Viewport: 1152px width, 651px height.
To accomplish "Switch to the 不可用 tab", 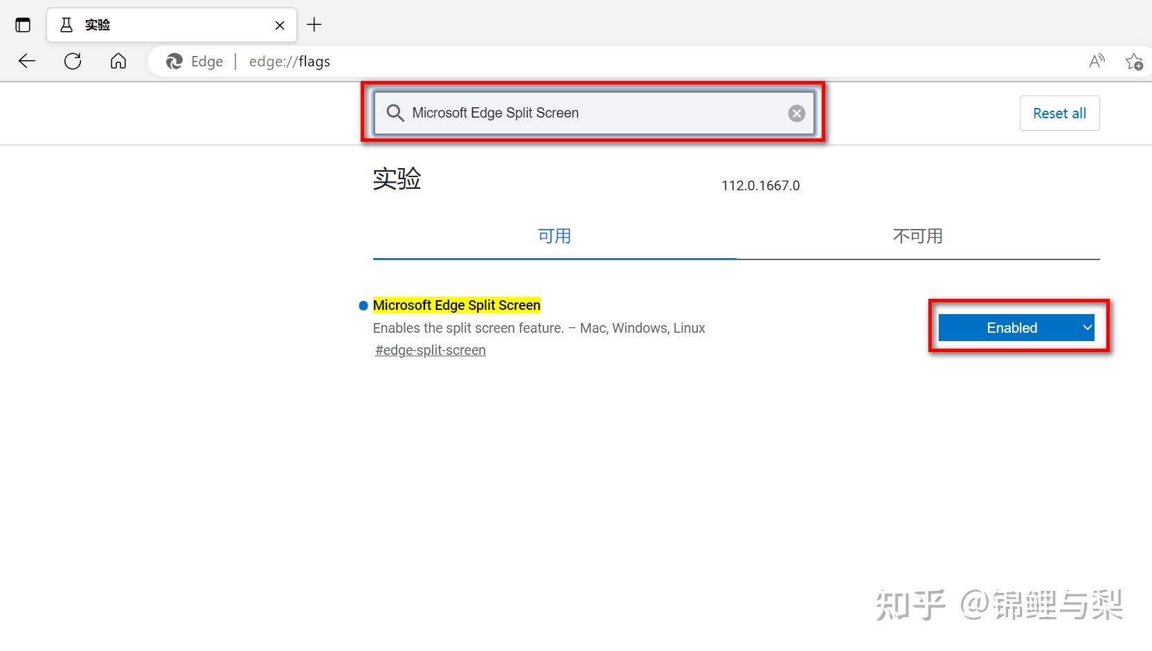I will [x=918, y=237].
